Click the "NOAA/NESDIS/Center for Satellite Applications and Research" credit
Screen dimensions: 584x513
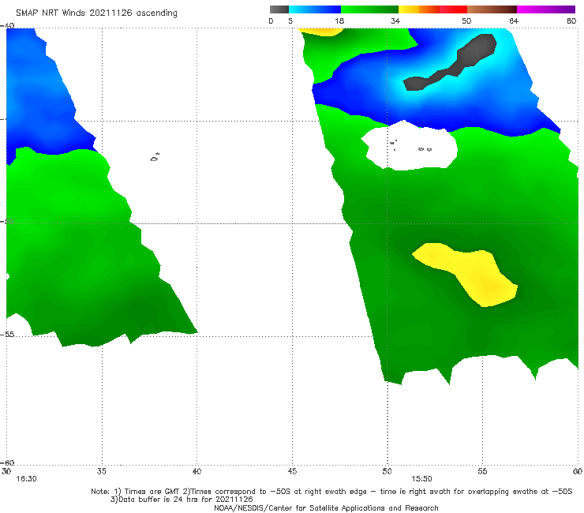tap(326, 508)
